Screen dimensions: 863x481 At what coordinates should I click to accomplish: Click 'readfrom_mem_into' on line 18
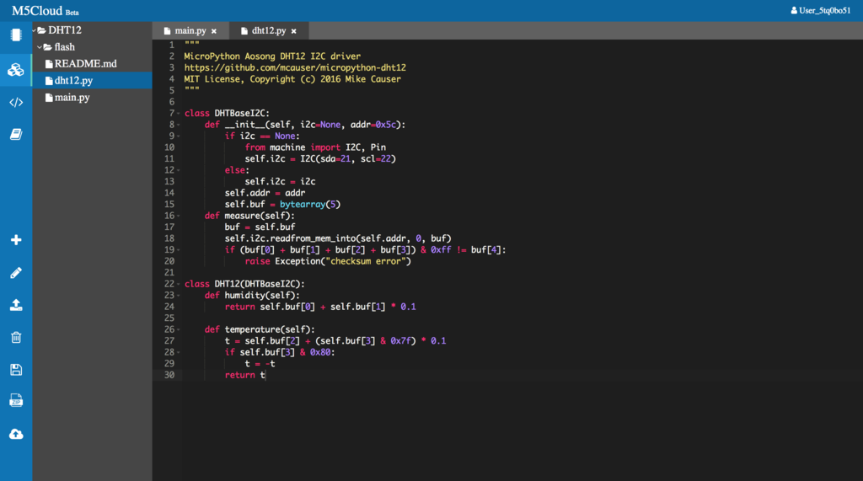(312, 238)
